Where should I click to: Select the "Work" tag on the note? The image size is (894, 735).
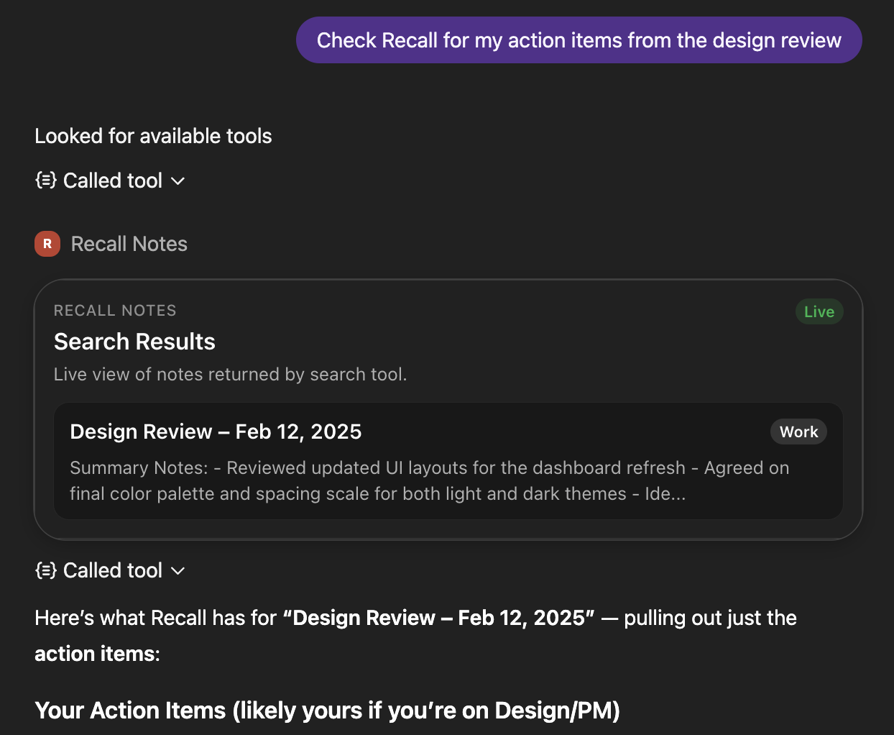click(798, 432)
